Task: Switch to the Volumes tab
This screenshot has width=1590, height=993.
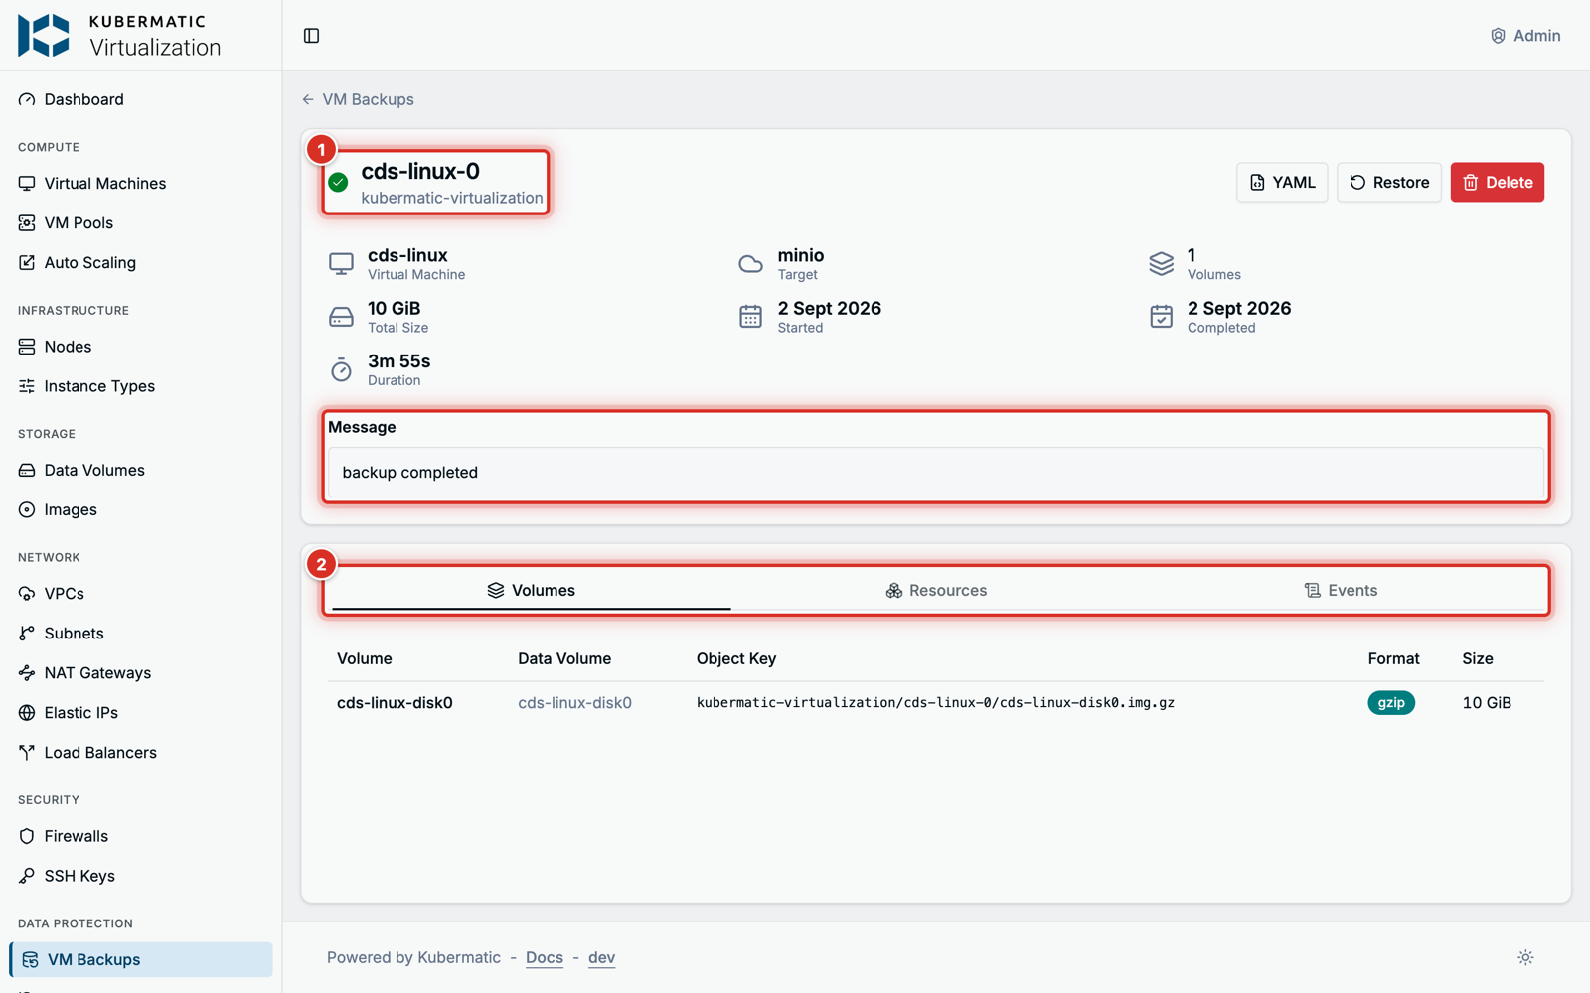Action: [532, 590]
